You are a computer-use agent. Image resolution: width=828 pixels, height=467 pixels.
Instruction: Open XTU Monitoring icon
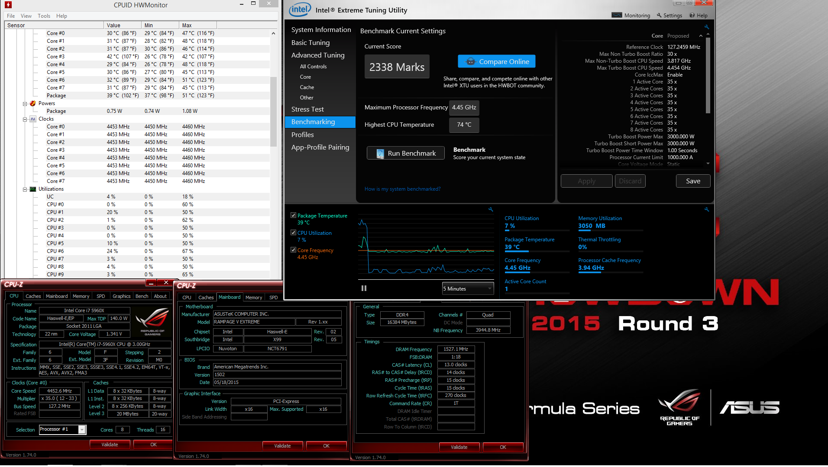point(617,15)
